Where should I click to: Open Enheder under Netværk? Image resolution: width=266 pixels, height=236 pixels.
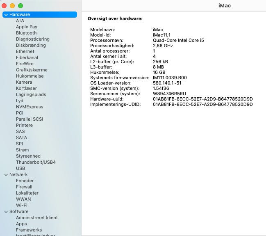point(25,181)
